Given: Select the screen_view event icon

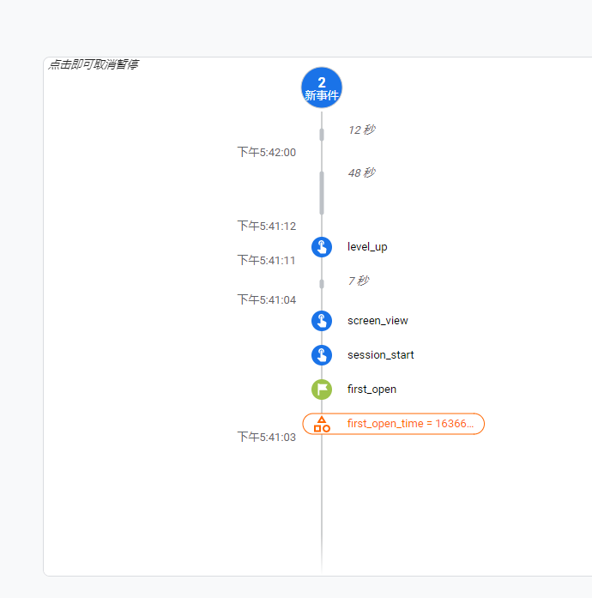Looking at the screenshot, I should coord(322,321).
